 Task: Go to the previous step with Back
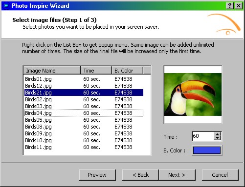pyautogui.click(x=140, y=175)
